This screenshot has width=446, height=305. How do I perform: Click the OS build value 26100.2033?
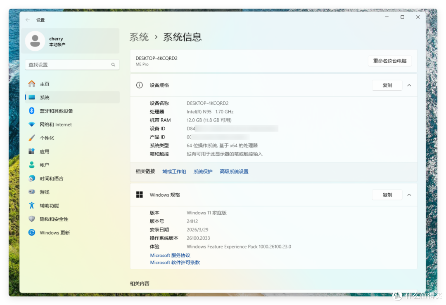coord(198,238)
